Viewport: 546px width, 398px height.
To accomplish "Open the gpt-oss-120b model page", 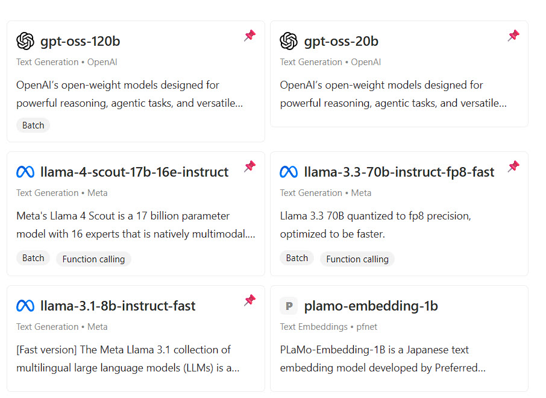I will (x=80, y=42).
